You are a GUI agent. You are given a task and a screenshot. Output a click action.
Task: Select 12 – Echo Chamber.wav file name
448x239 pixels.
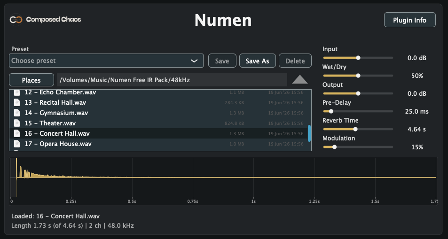pos(60,92)
